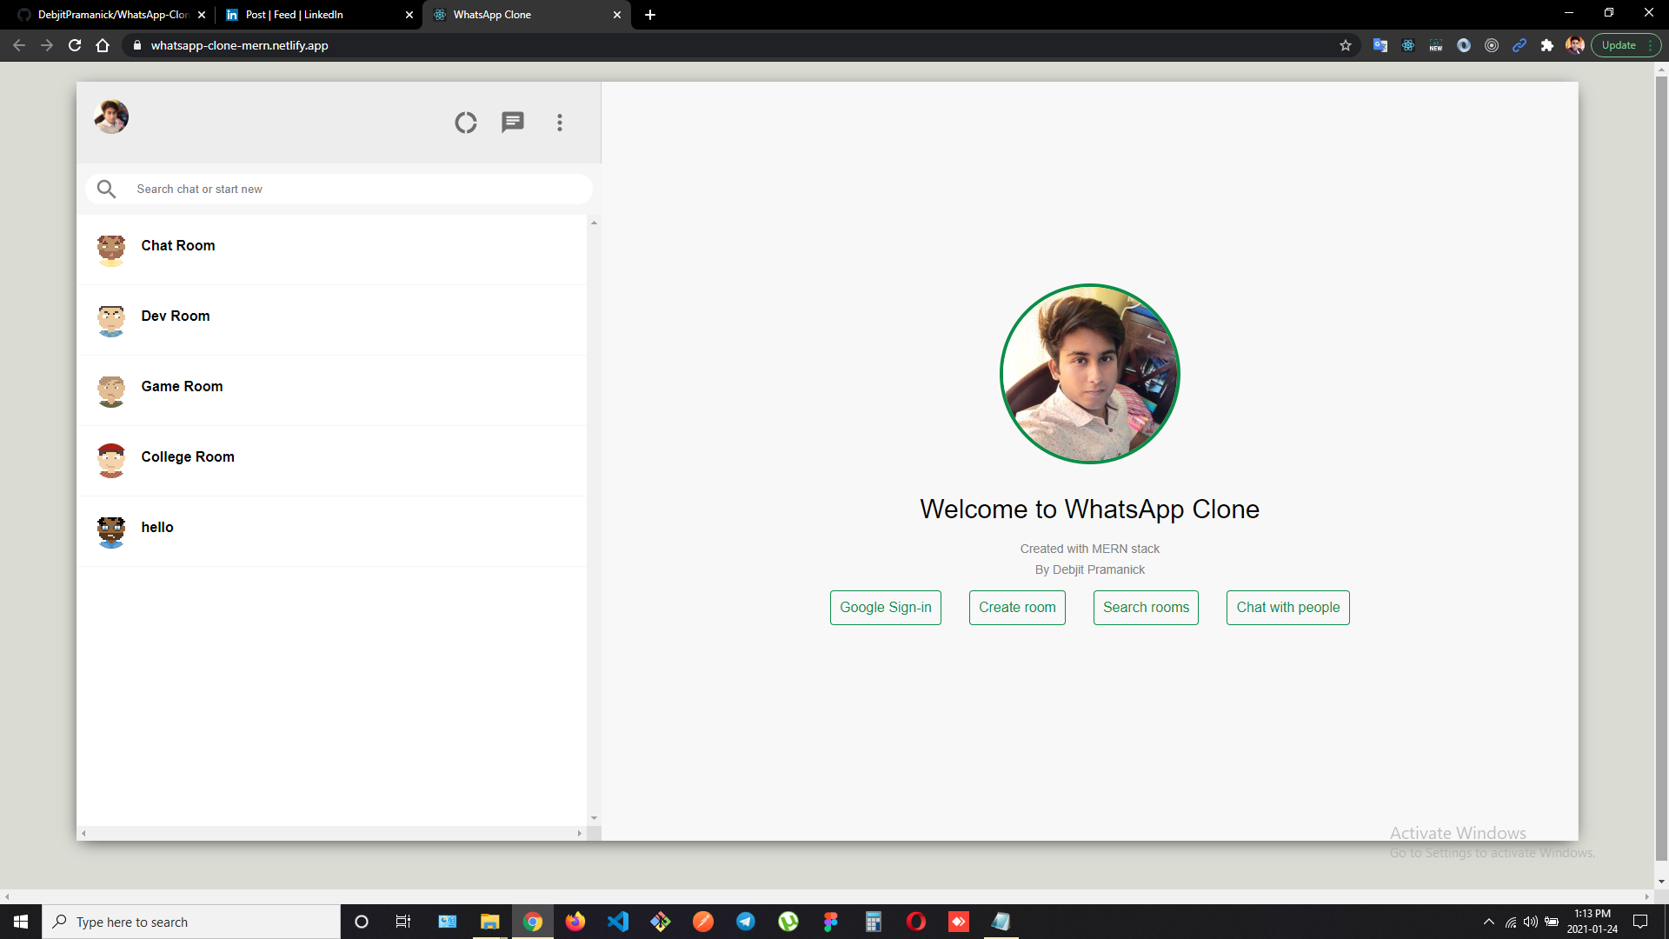Screen dimensions: 1669x939
Task: Select Dev Room avatar icon
Action: click(111, 320)
